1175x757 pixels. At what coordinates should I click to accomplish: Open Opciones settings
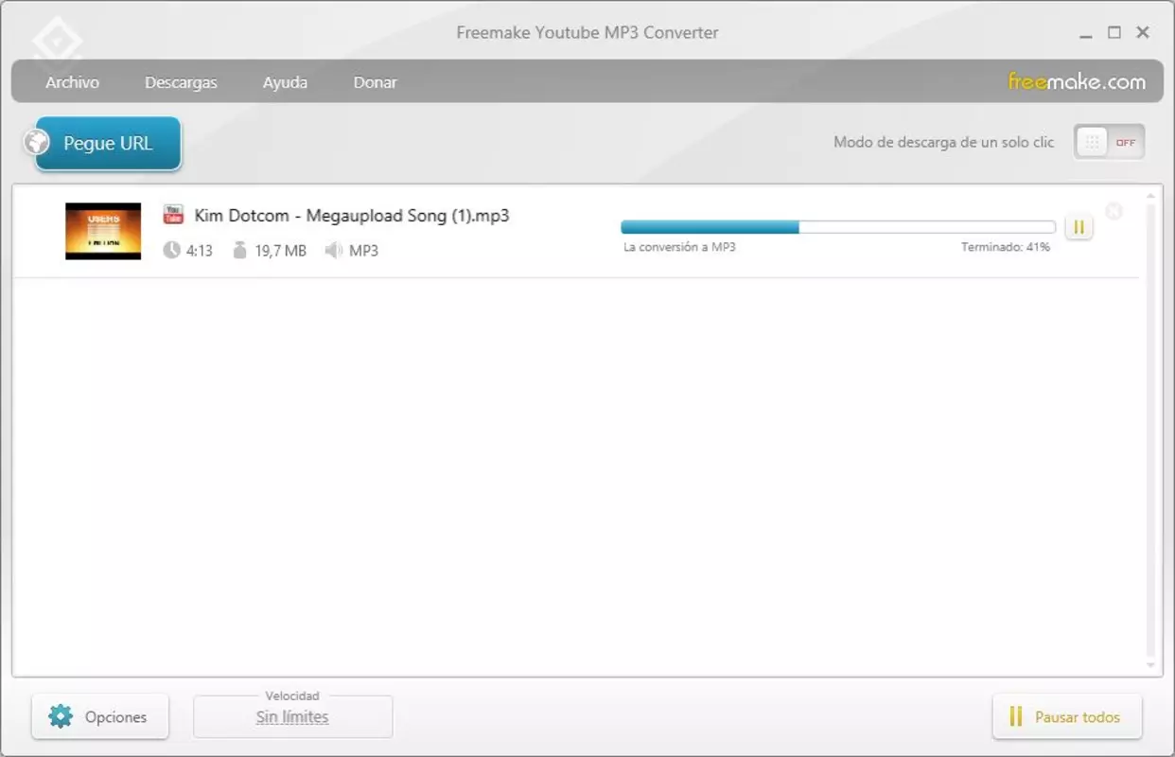(x=100, y=716)
